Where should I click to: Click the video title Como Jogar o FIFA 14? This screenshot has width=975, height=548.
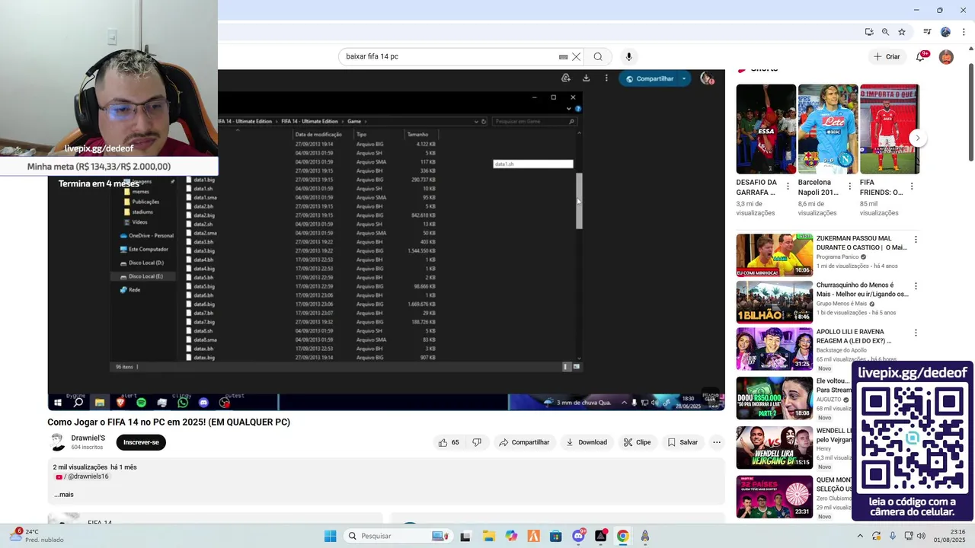point(168,422)
